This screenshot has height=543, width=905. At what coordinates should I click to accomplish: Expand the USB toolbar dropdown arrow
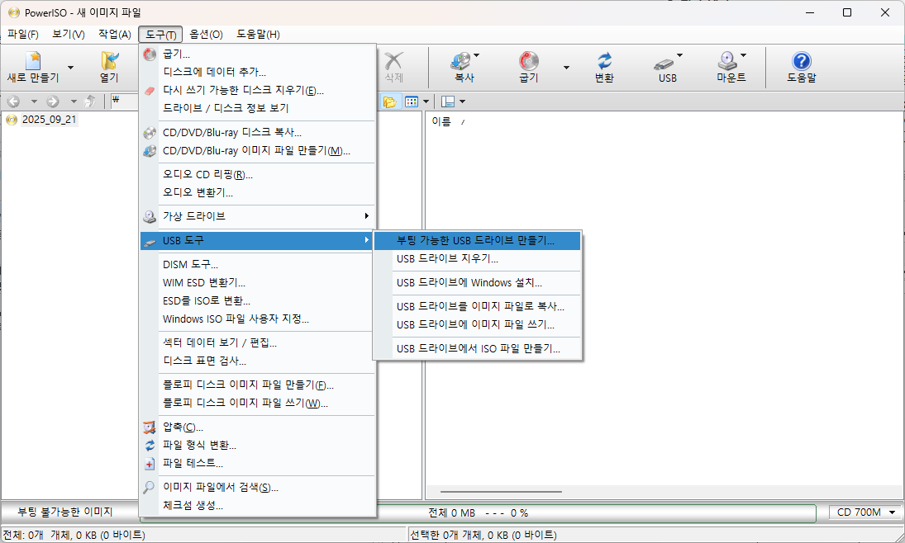(680, 55)
